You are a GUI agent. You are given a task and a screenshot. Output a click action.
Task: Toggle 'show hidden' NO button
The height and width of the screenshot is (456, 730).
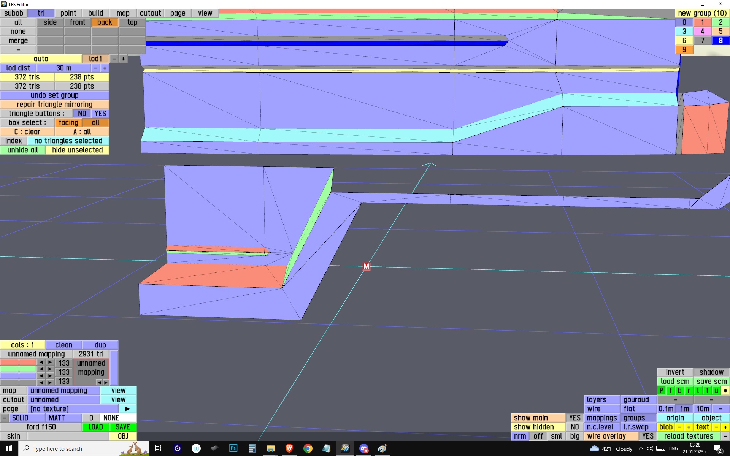coord(574,427)
